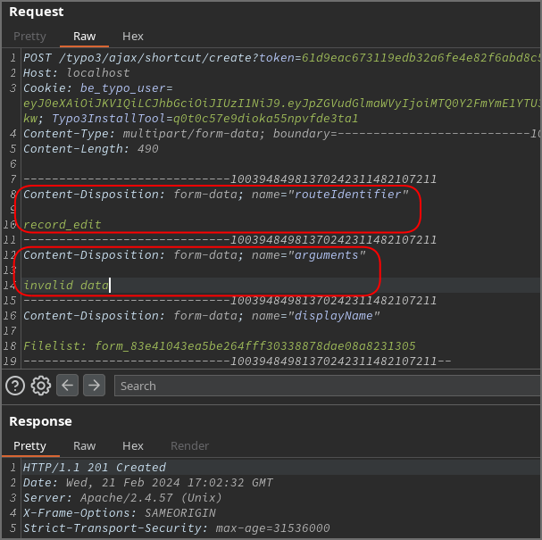Open the Hex tab in Response panel
The width and height of the screenshot is (542, 540).
(x=133, y=445)
